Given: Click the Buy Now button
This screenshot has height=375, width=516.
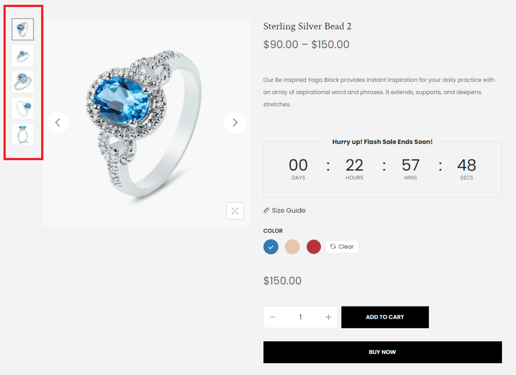Looking at the screenshot, I should (383, 352).
